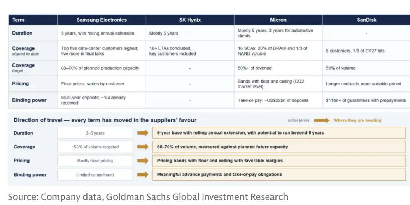Click the Term header cell
The height and width of the screenshot is (205, 410).
[x=33, y=20]
